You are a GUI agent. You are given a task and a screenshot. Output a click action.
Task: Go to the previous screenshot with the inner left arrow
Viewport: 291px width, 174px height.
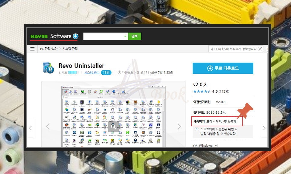(48, 127)
